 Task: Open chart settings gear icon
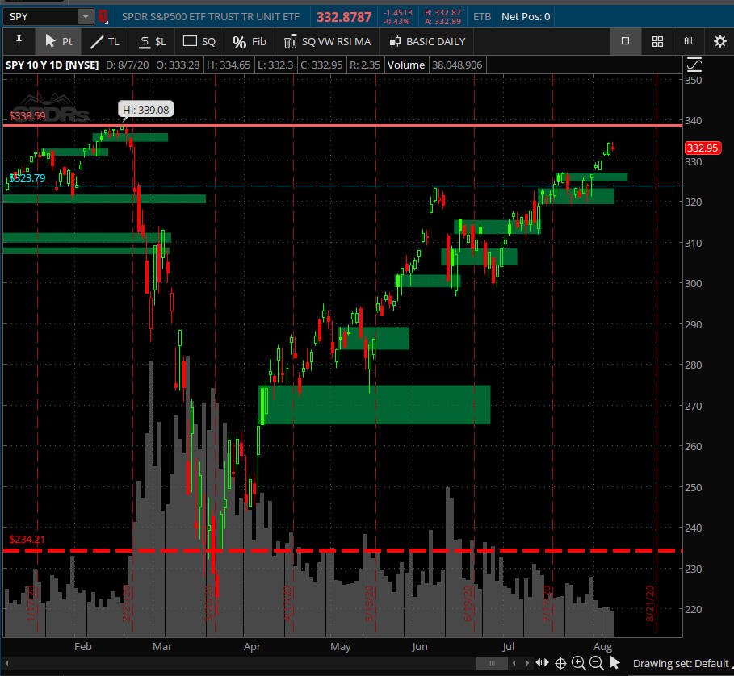[719, 41]
